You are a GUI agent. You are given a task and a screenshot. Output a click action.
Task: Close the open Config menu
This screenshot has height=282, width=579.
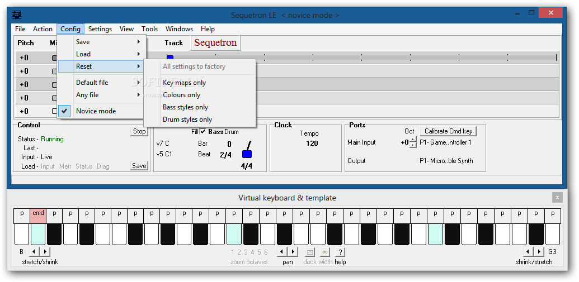pos(70,28)
